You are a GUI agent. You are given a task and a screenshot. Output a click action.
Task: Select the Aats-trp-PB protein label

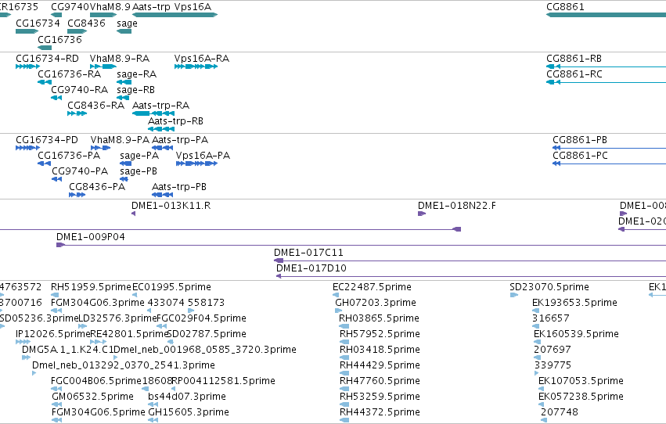tap(179, 187)
